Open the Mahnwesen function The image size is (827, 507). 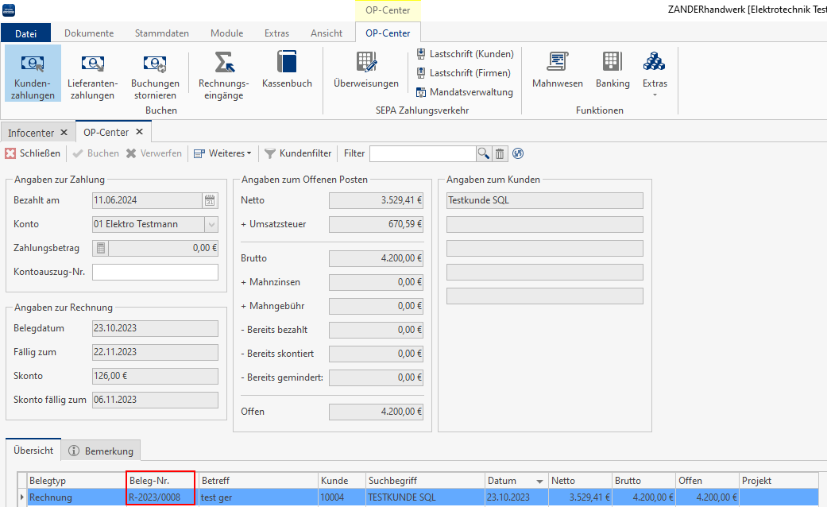pyautogui.click(x=557, y=70)
